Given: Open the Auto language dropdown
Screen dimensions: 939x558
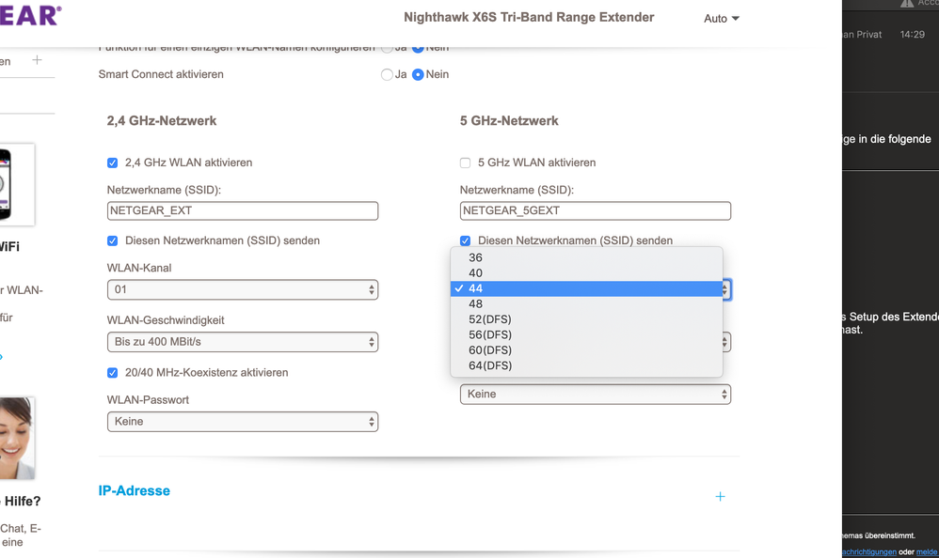Looking at the screenshot, I should pos(722,19).
